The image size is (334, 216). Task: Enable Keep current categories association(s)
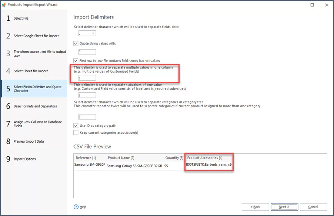pos(76,132)
